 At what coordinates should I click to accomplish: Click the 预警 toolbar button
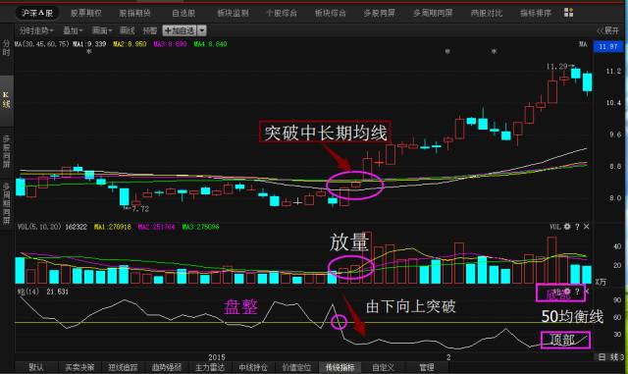tap(150, 30)
